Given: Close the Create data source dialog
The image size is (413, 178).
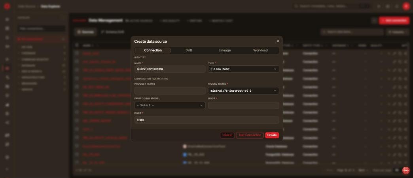Looking at the screenshot, I should tap(278, 41).
